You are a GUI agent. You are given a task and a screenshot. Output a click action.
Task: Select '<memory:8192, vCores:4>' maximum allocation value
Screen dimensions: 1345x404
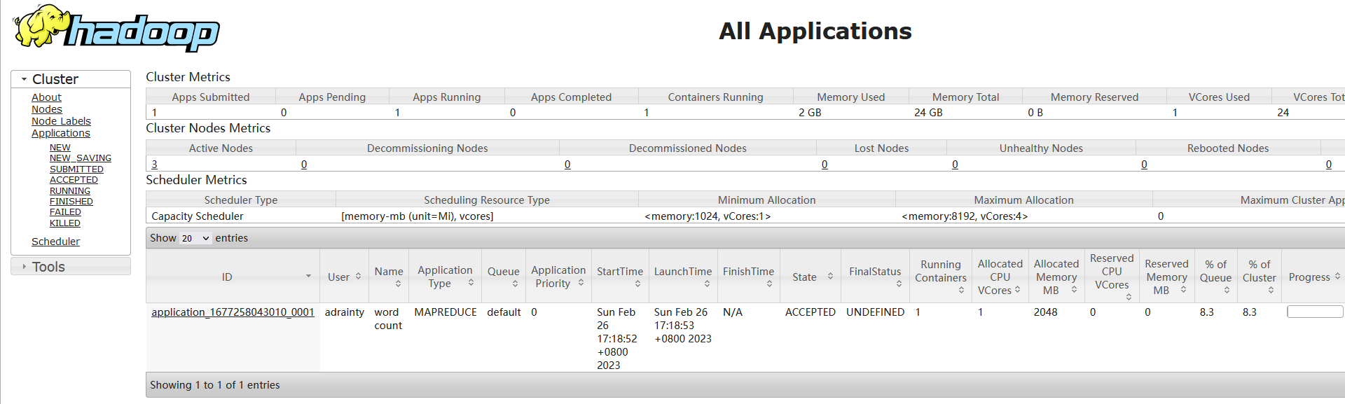click(965, 216)
